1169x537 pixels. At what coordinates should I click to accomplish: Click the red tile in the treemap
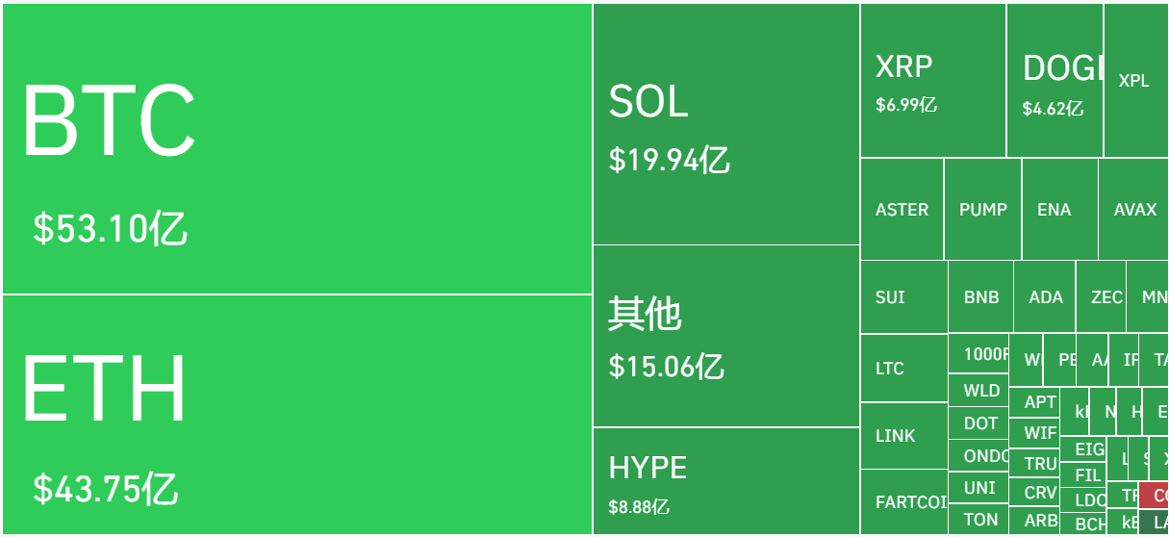(1154, 497)
